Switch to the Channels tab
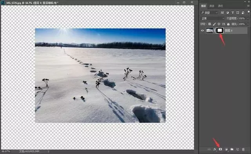Viewport: 251px width, 154px height. [x=212, y=6]
